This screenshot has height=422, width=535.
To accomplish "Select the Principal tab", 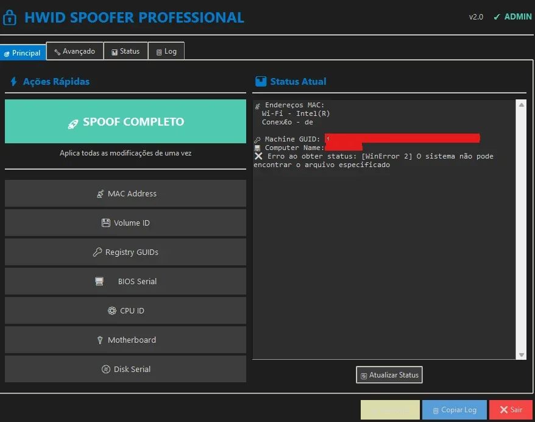I will (x=23, y=53).
